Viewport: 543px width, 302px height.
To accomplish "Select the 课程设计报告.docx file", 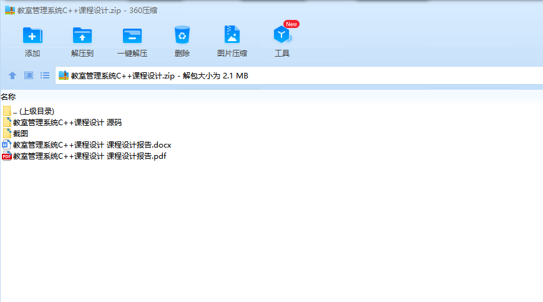I will (87, 145).
